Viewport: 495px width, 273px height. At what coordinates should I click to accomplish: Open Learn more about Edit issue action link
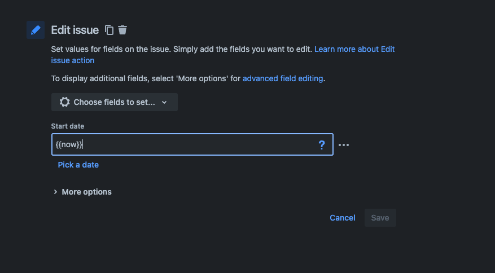(x=223, y=55)
